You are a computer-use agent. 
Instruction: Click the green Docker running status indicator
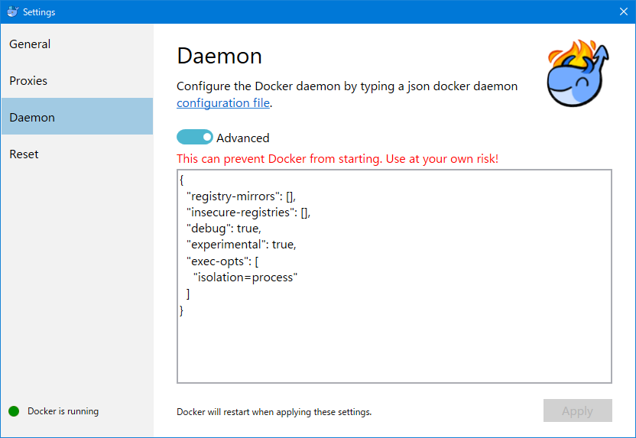pyautogui.click(x=14, y=411)
